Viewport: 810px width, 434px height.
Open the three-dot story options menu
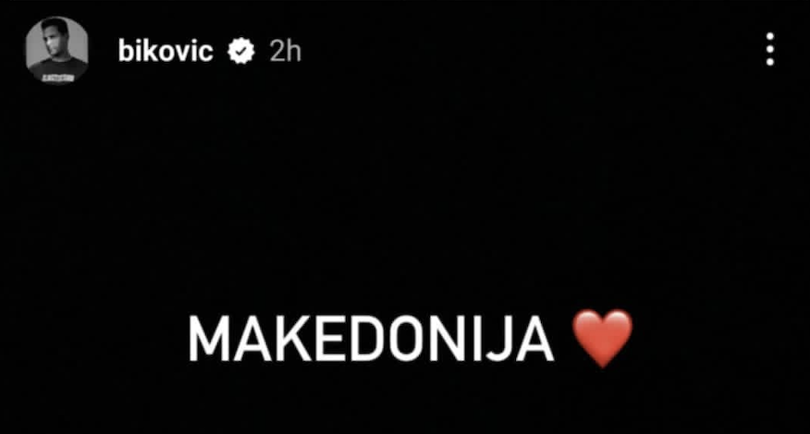tap(769, 50)
